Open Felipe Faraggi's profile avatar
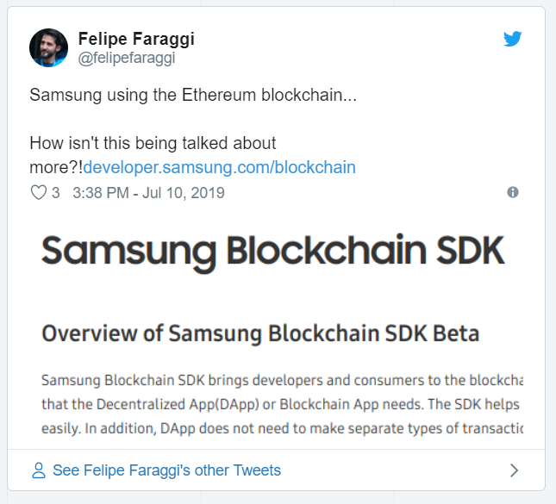Viewport: 556px width, 504px height. coord(48,47)
